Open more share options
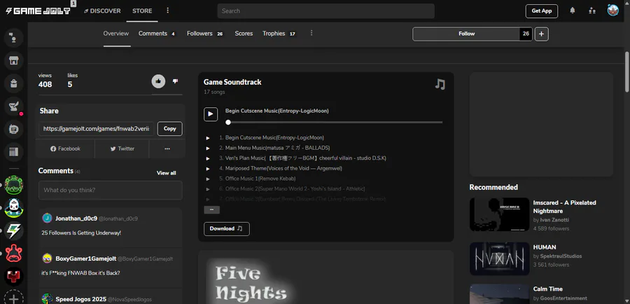The width and height of the screenshot is (630, 304). pyautogui.click(x=167, y=148)
